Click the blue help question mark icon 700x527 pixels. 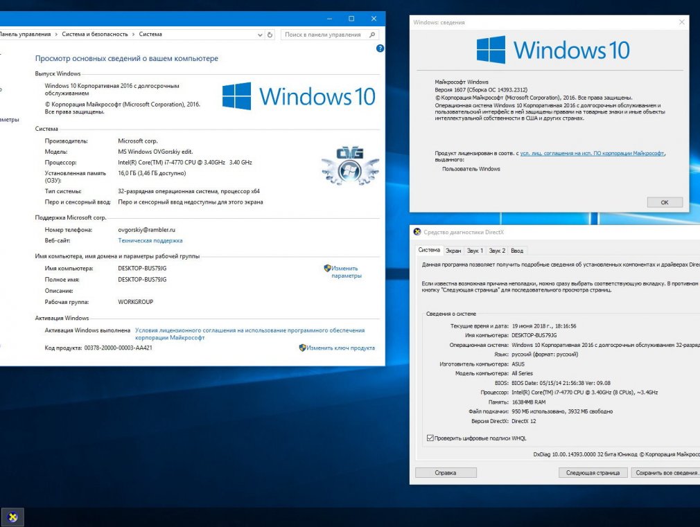click(380, 48)
